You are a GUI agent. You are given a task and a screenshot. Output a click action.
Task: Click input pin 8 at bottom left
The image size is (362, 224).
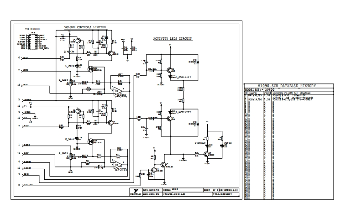pos(19,185)
